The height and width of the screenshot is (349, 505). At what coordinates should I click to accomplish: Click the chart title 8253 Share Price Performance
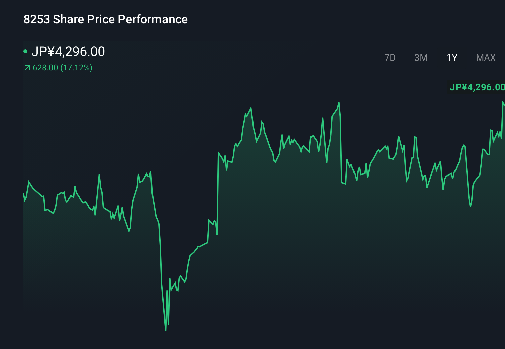[x=105, y=19]
